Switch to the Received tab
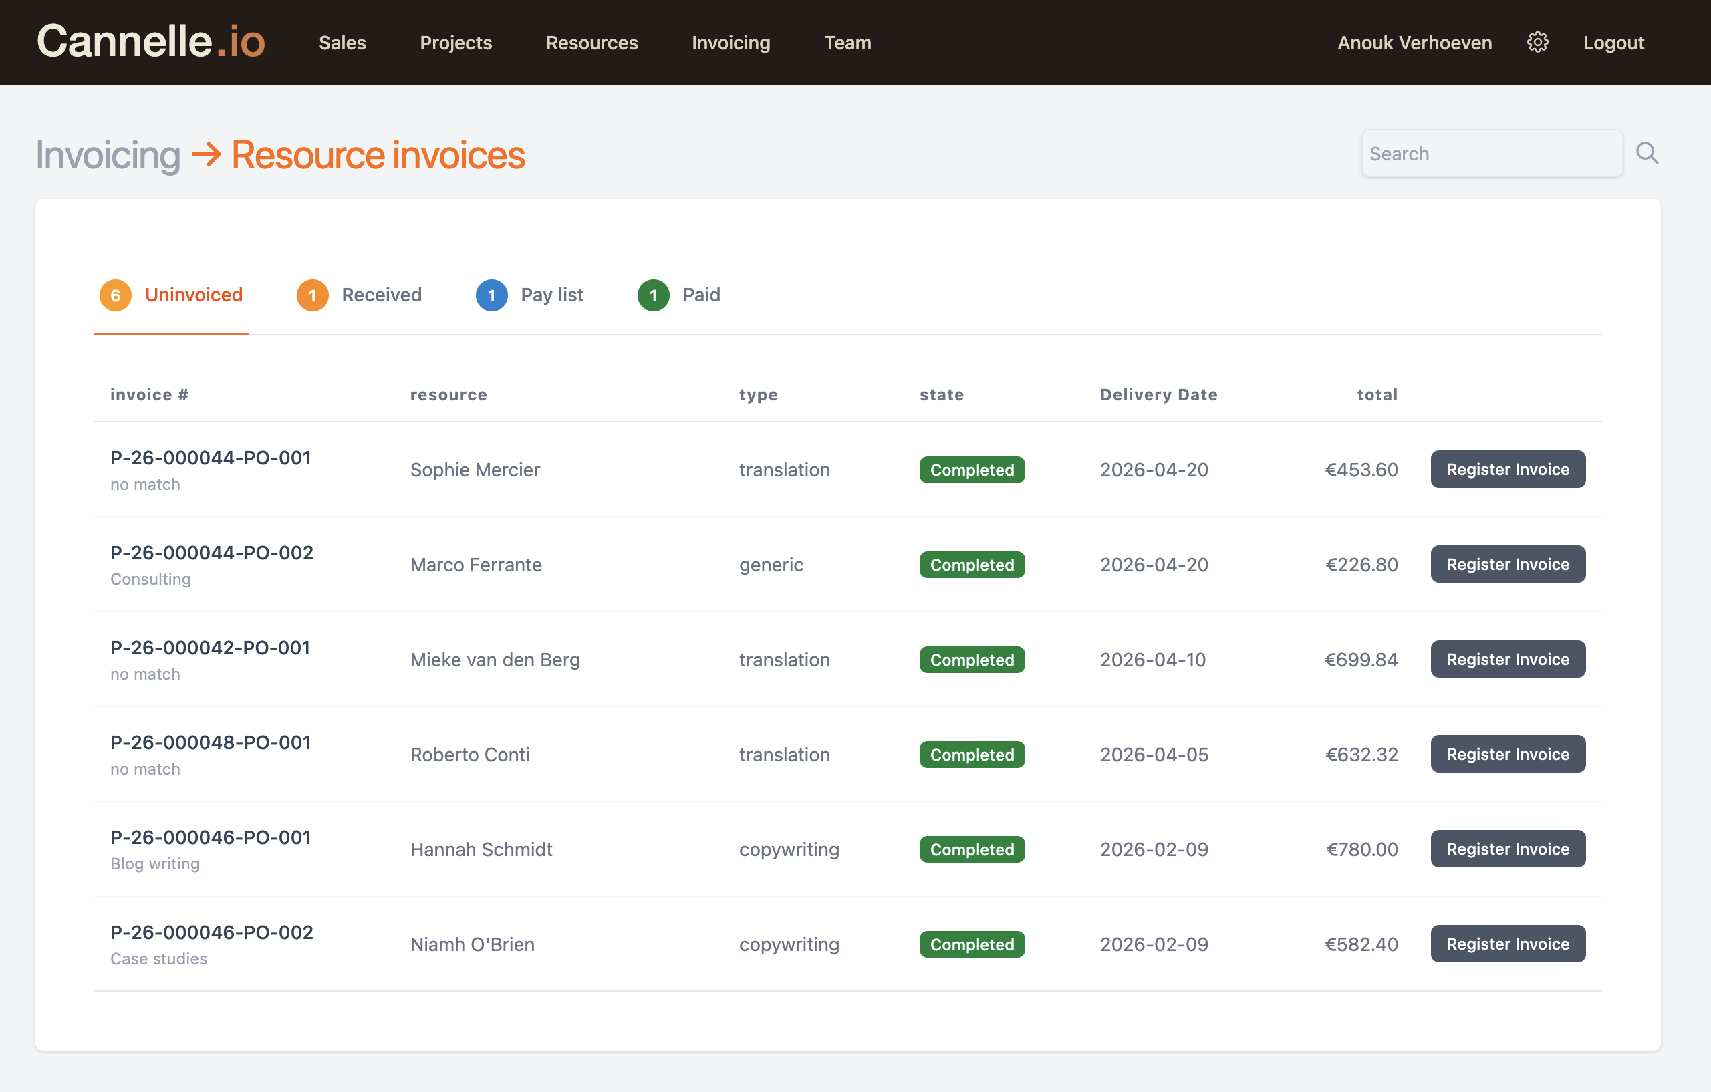This screenshot has width=1711, height=1092. pos(359,295)
